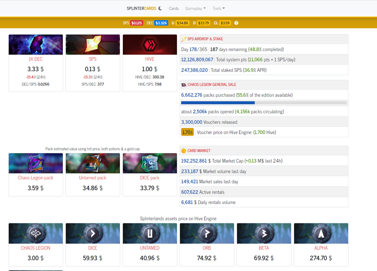Expand the Tools dropdown menu
Viewport: 377px width, 271px height.
coord(218,9)
